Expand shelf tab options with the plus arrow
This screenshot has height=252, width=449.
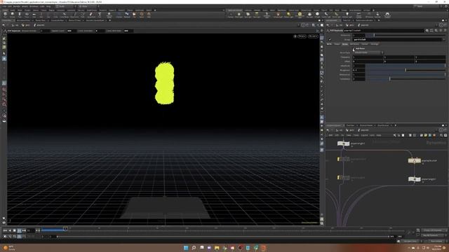pos(155,10)
